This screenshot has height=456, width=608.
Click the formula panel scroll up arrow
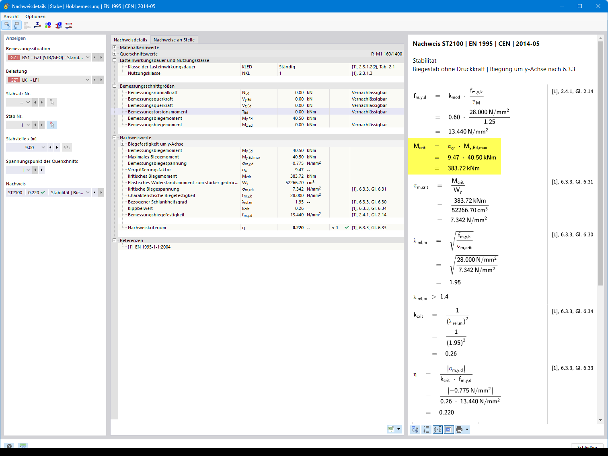[x=600, y=39]
